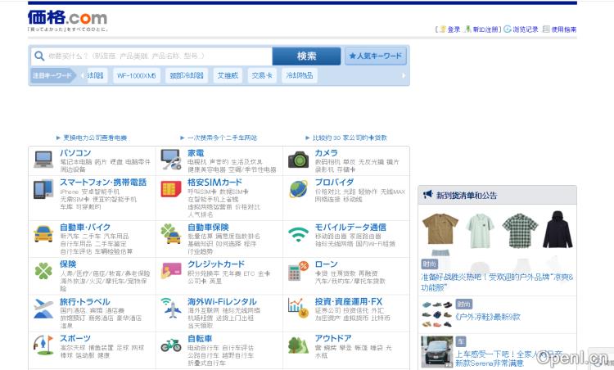Click the calculator icon beside ローン
The width and height of the screenshot is (614, 370).
(298, 271)
